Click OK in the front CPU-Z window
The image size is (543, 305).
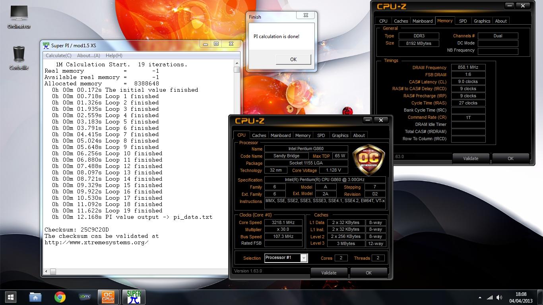pyautogui.click(x=368, y=273)
